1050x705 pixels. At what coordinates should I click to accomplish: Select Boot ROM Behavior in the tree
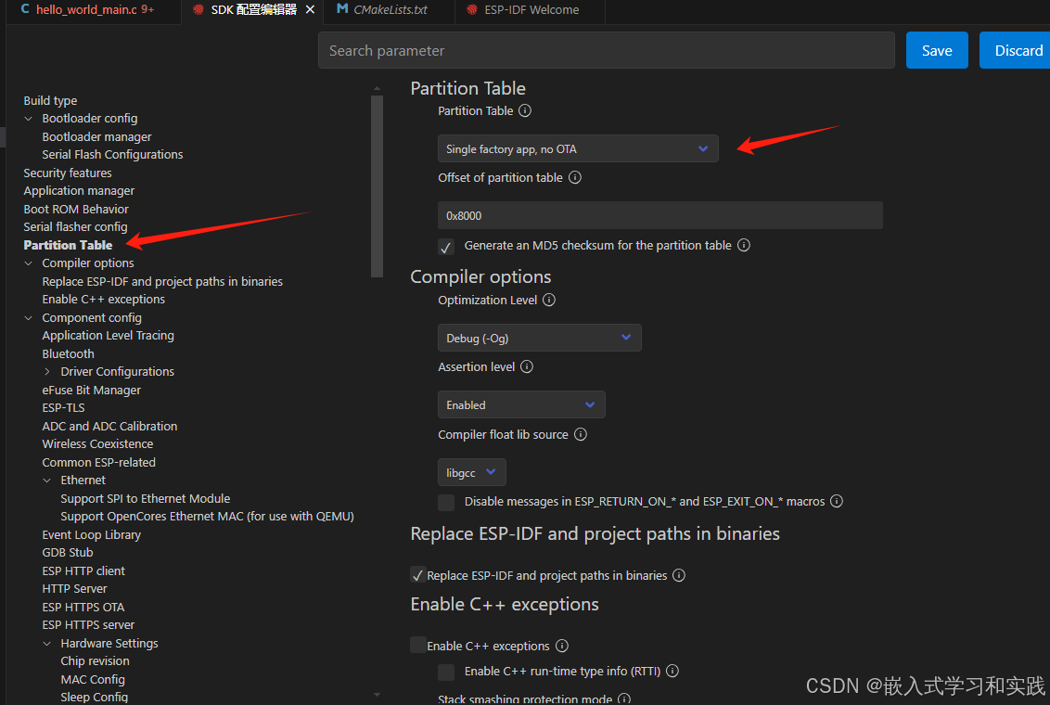76,209
